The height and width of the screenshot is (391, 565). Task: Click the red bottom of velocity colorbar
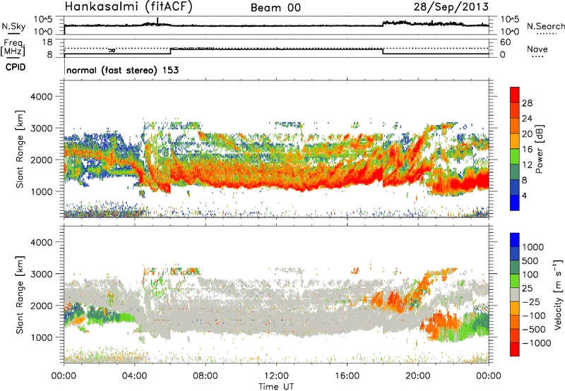tap(515, 349)
